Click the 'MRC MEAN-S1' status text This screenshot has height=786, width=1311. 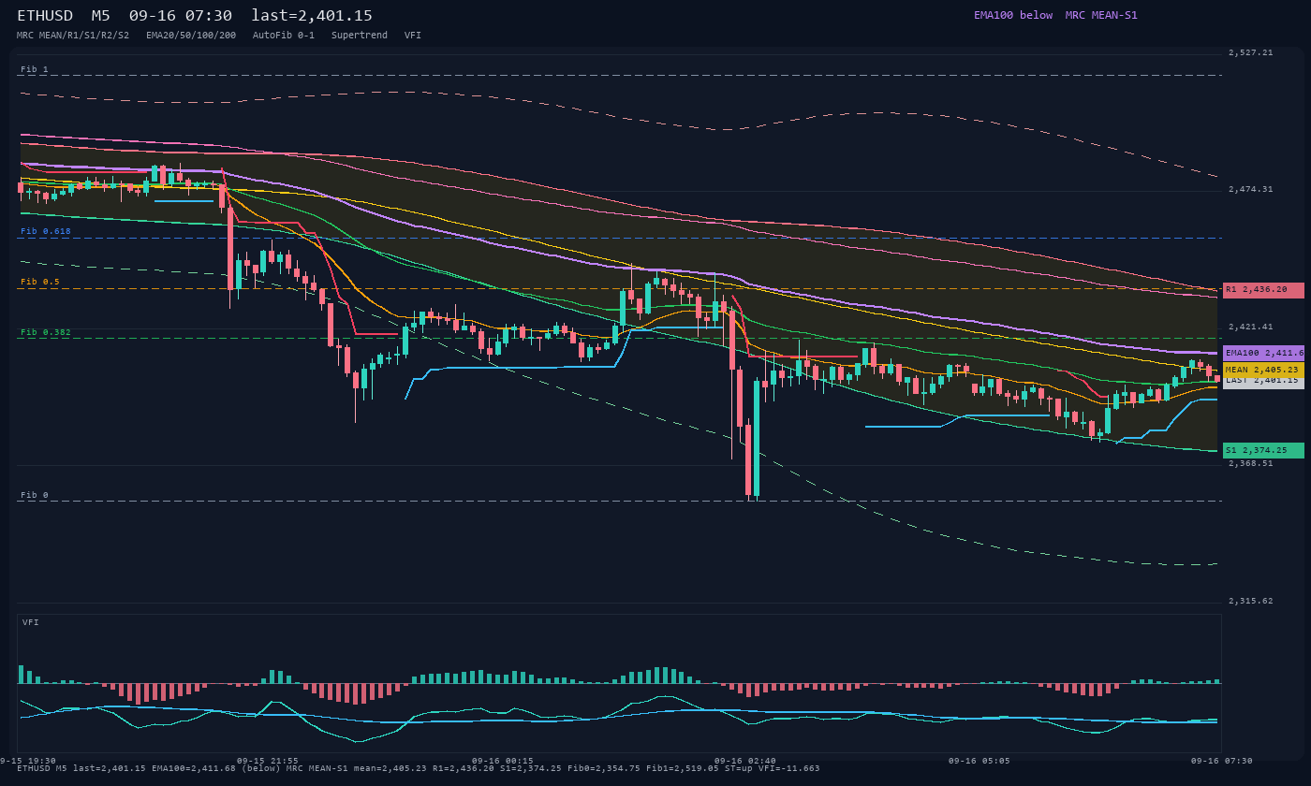1101,15
